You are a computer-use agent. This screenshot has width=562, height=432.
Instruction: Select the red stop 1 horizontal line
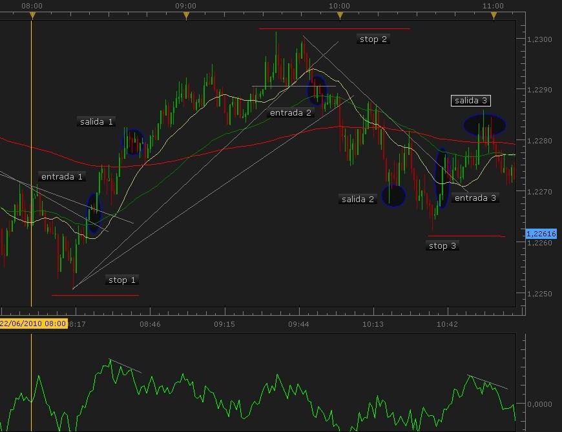tap(96, 296)
